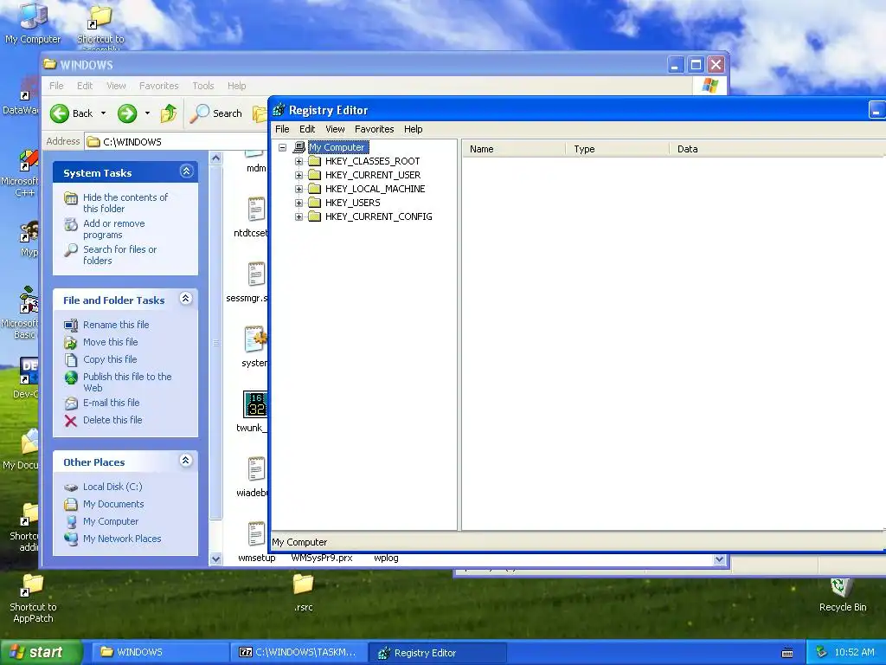The image size is (886, 665).
Task: Select the ntdtcsetup text file icon
Action: 256,210
